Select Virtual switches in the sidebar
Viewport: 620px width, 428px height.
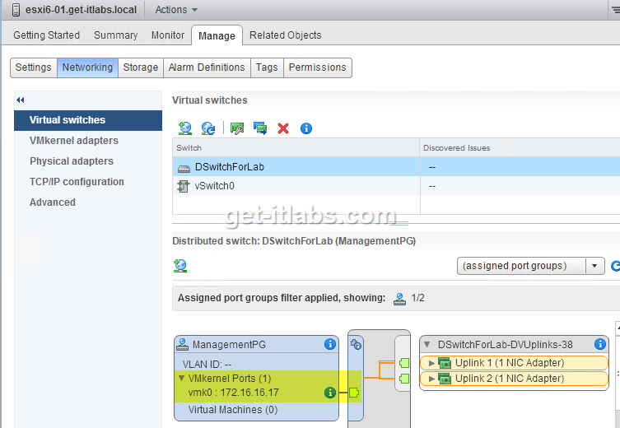(88, 120)
